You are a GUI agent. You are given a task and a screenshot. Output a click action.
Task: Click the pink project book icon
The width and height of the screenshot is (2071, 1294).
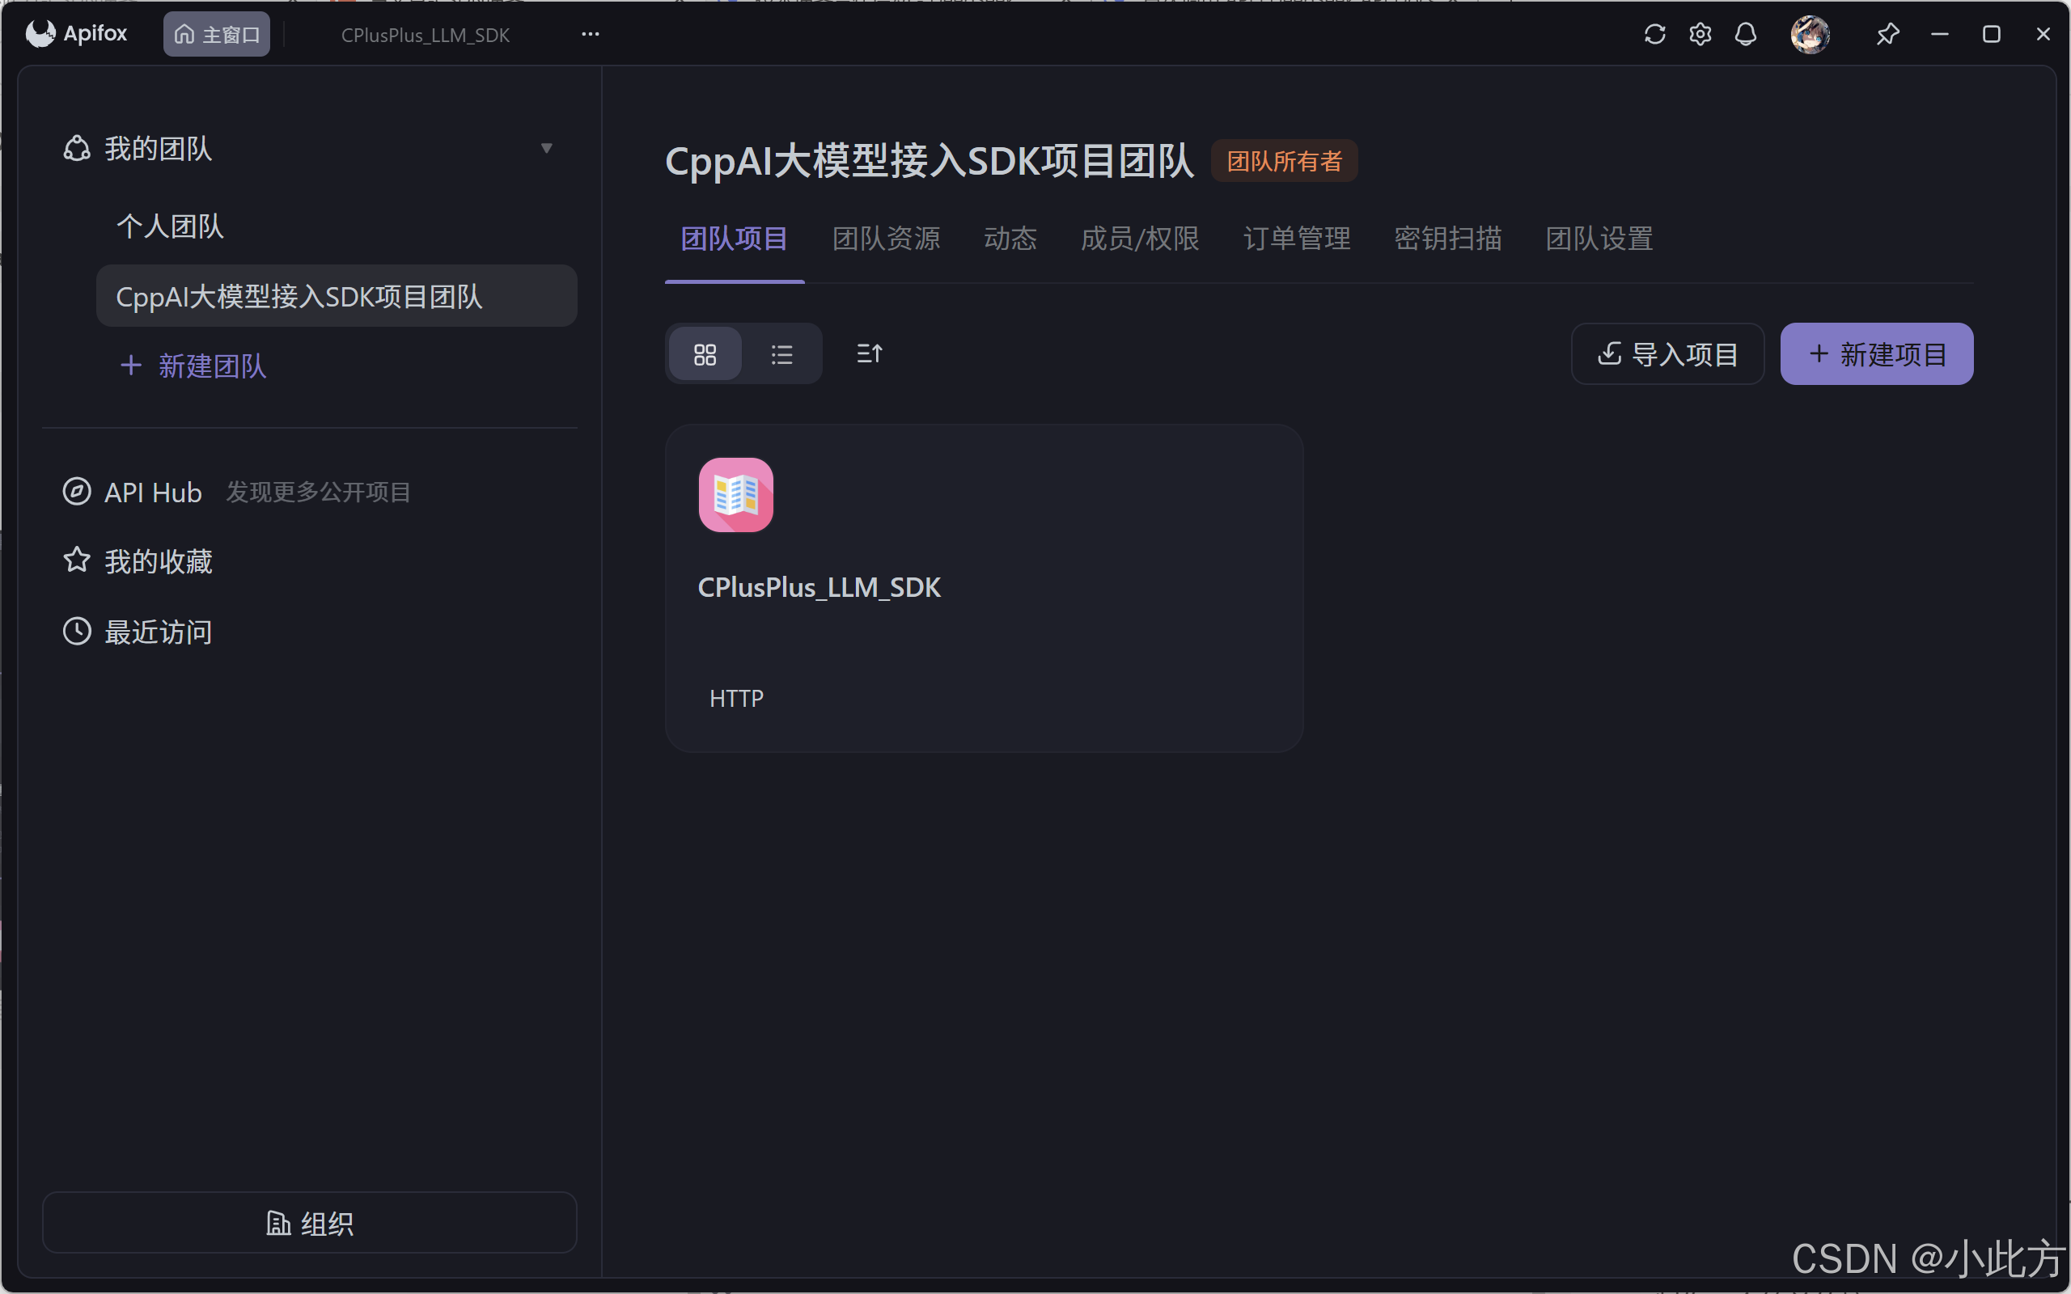tap(736, 495)
